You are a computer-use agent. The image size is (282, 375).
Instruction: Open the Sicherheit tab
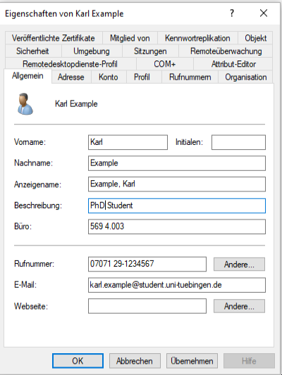[32, 51]
